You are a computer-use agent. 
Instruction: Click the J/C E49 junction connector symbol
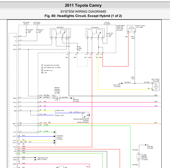pyautogui.click(x=139, y=157)
